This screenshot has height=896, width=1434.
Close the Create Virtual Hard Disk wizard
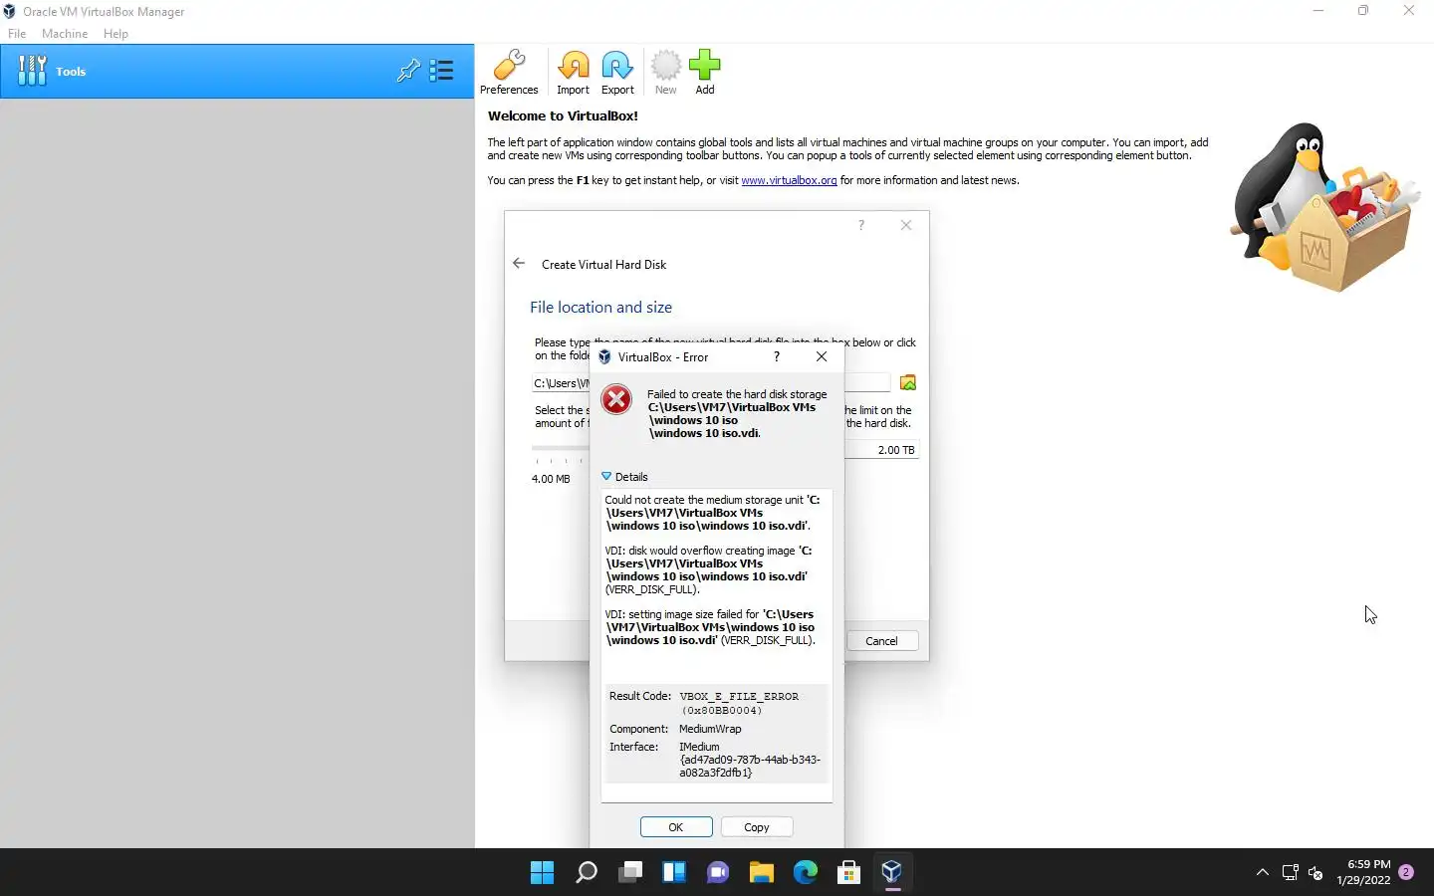point(906,225)
